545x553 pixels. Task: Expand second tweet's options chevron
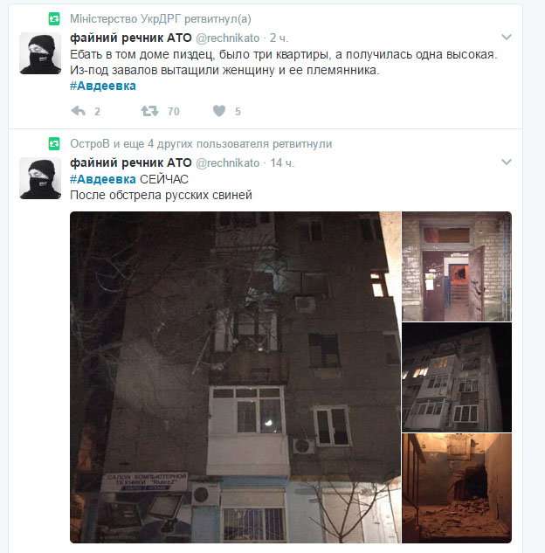coord(507,162)
